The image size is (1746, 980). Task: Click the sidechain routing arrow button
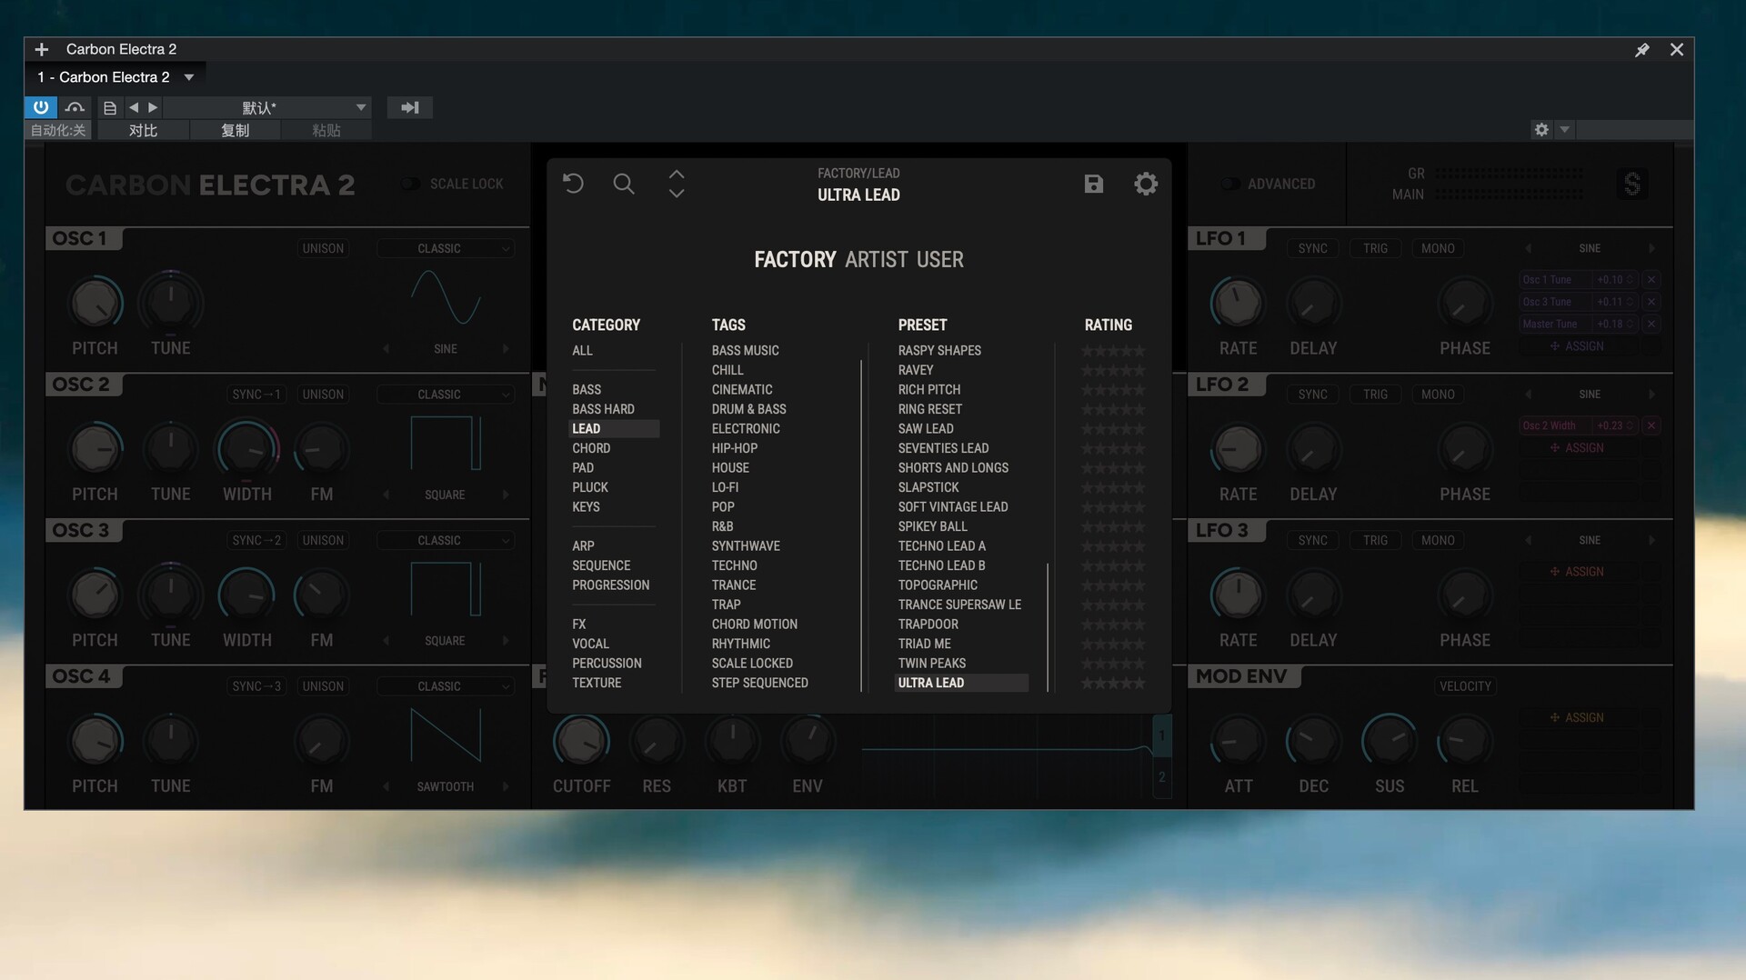(410, 107)
